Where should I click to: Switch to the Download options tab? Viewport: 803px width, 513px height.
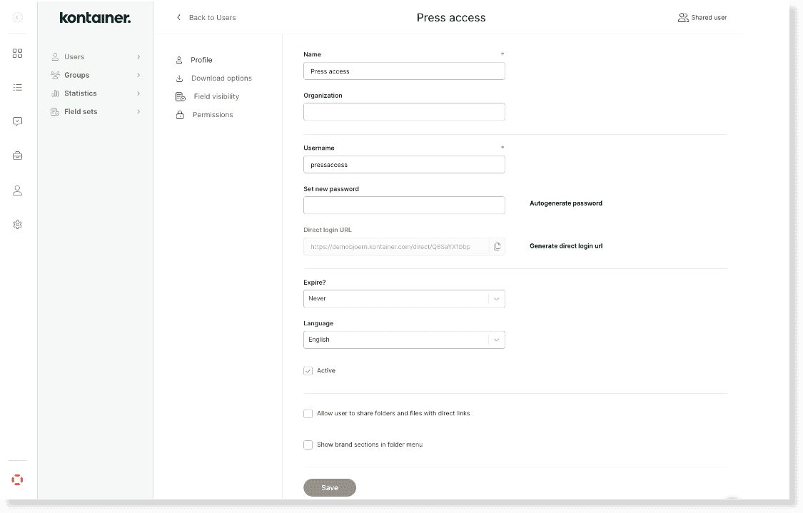click(221, 78)
